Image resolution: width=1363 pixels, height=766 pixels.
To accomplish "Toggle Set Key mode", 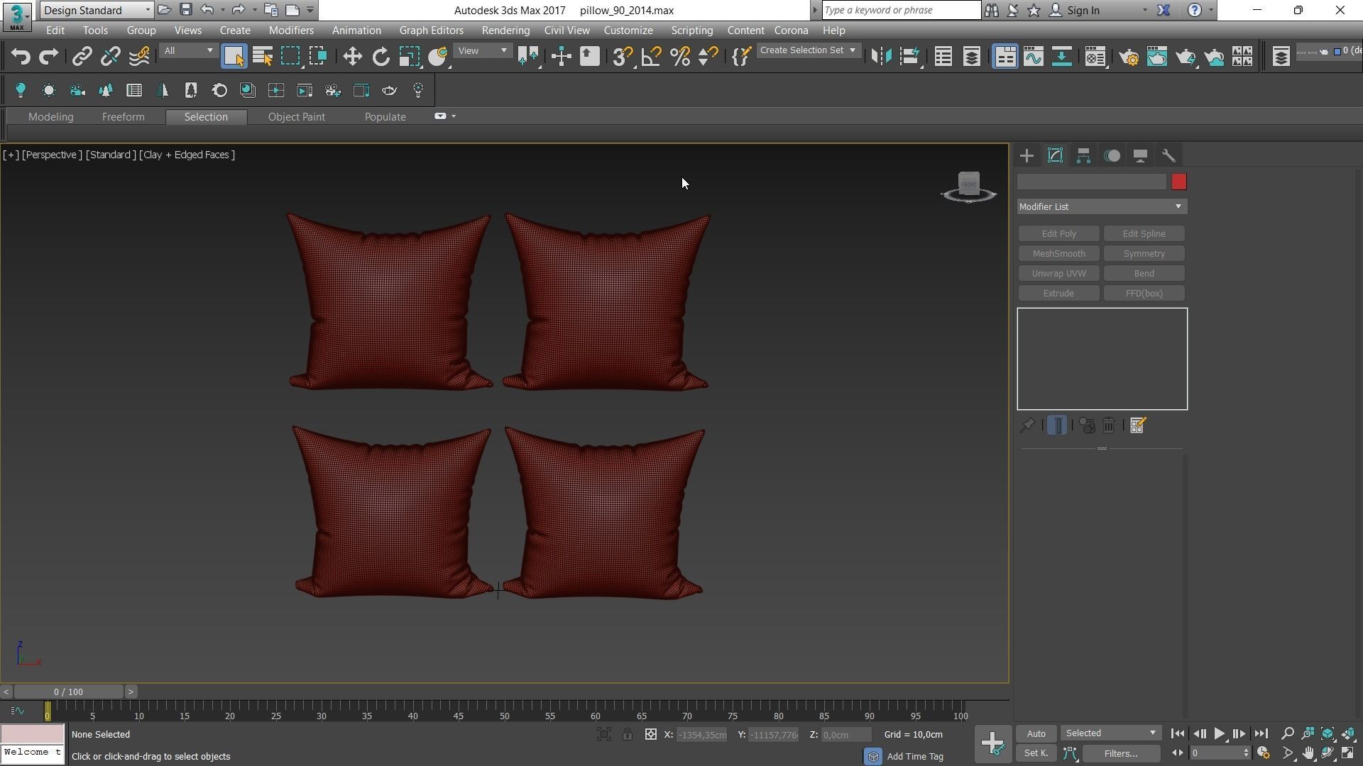I will [1036, 753].
